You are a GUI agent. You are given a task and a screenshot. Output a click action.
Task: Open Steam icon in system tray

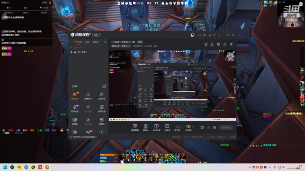pyautogui.click(x=254, y=167)
